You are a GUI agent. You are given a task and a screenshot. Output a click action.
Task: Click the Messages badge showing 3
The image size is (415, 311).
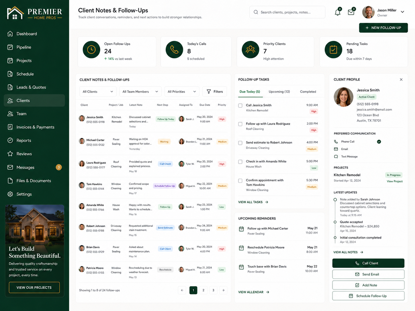[59, 167]
